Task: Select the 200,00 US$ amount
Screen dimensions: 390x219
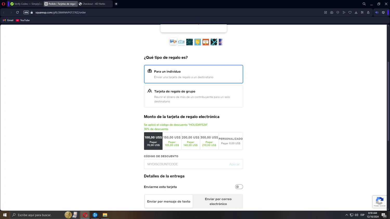Action: click(191, 141)
